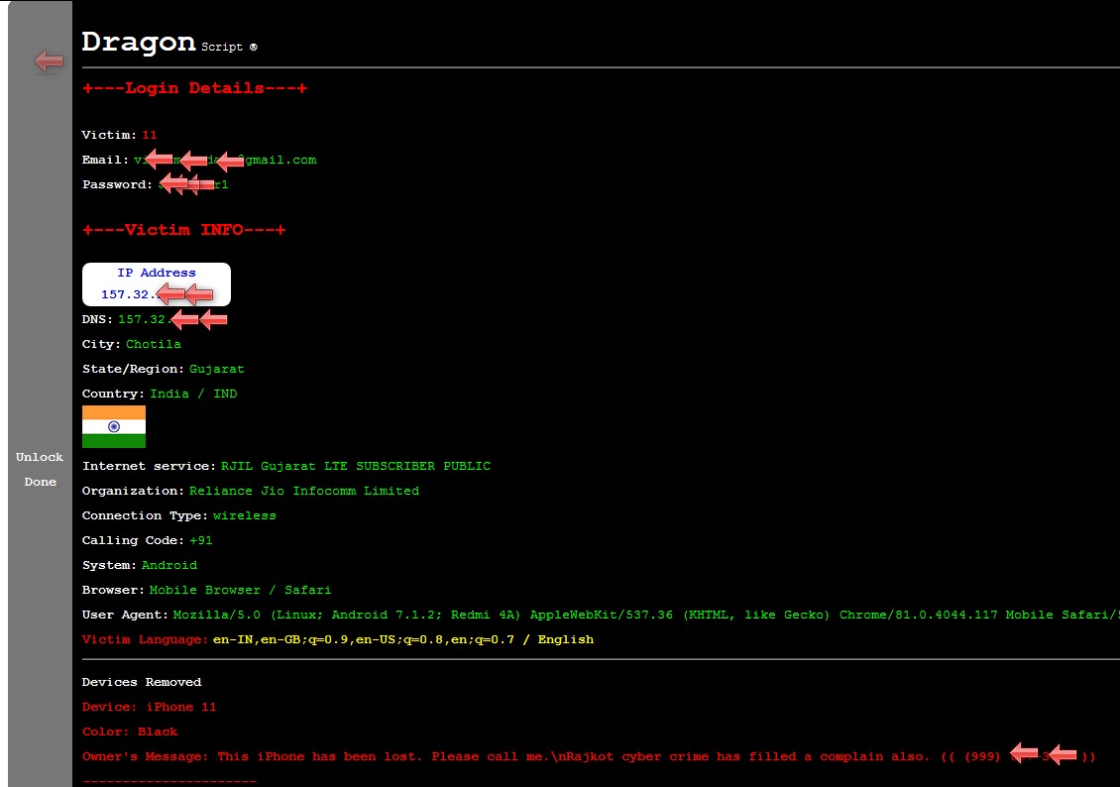Viewport: 1120px width, 787px height.
Task: Click the back arrow in the gray sidebar
Action: (x=49, y=61)
